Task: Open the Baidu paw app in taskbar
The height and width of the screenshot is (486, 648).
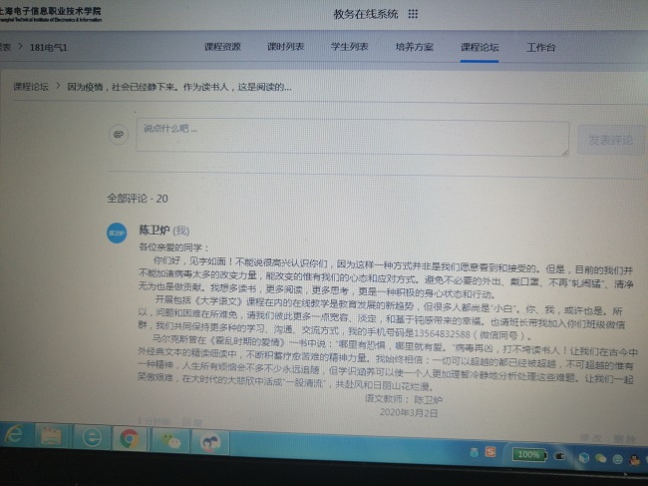Action: pyautogui.click(x=208, y=438)
